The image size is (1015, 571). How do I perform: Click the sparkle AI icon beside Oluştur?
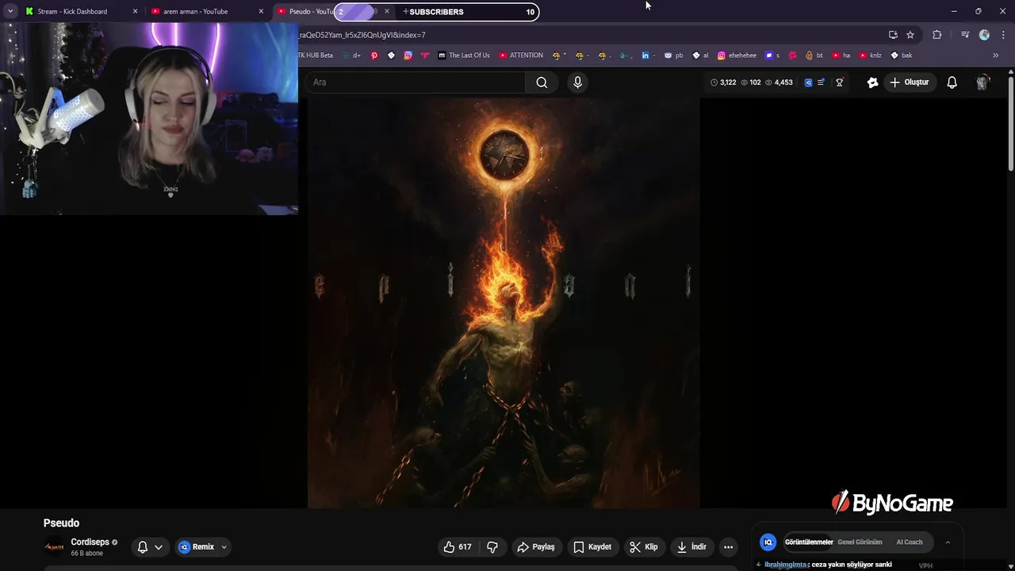pyautogui.click(x=873, y=82)
